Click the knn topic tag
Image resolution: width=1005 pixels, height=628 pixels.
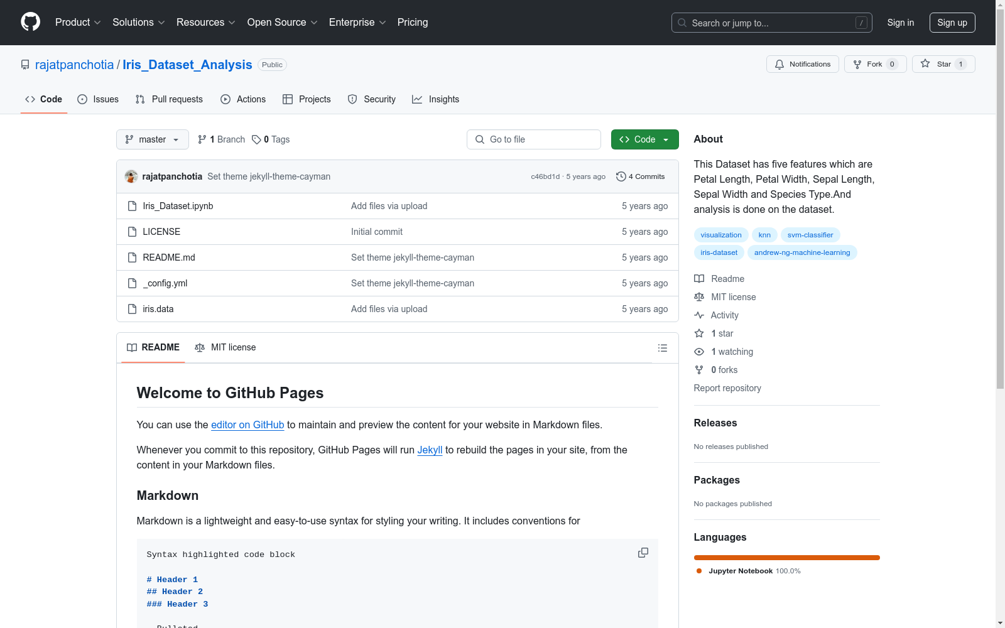(764, 235)
